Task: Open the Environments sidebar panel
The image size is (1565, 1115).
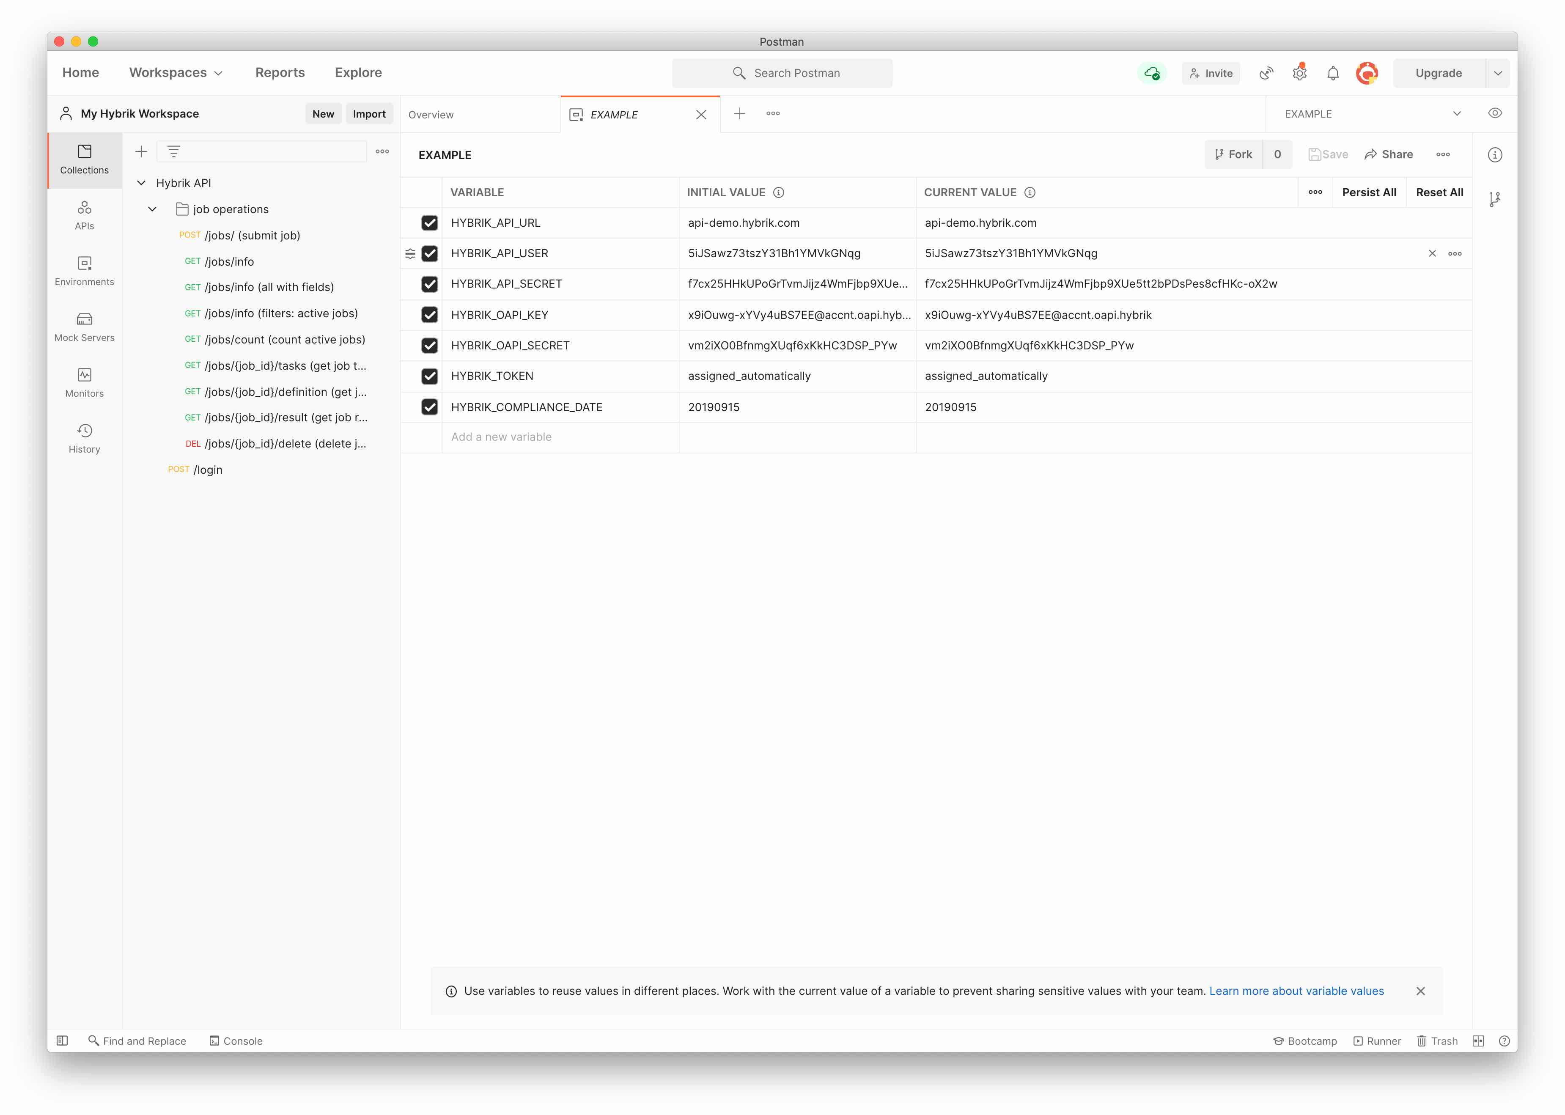Action: coord(85,271)
